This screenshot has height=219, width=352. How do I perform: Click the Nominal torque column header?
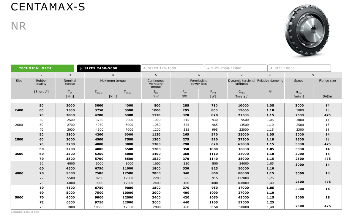pos(70,82)
